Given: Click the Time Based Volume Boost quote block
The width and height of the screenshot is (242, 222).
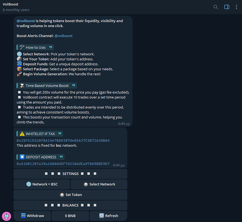Looking at the screenshot, I should tap(47, 86).
